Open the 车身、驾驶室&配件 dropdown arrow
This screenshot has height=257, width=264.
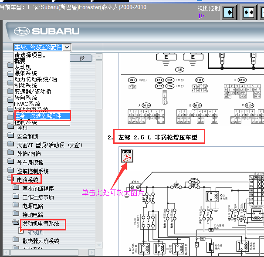tap(67, 47)
